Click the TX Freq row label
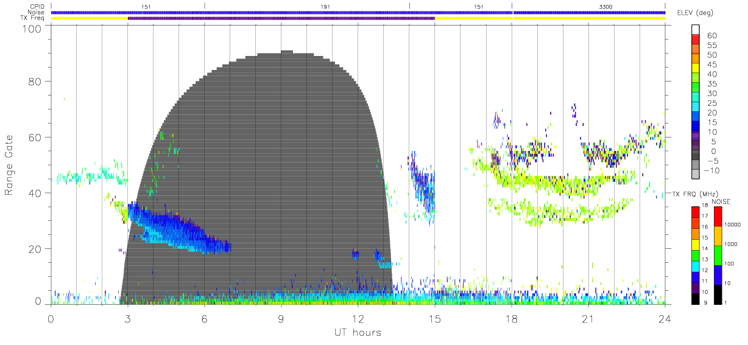This screenshot has width=748, height=345. coord(33,18)
